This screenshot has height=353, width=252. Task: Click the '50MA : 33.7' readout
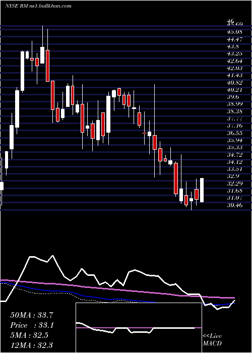32,315
